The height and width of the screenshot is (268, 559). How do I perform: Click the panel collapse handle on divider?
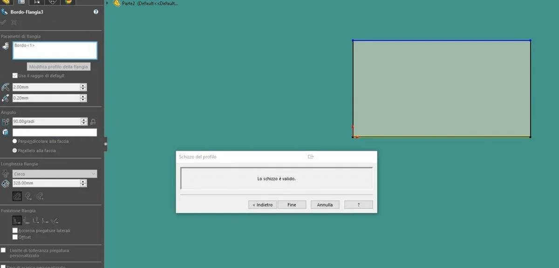click(105, 144)
